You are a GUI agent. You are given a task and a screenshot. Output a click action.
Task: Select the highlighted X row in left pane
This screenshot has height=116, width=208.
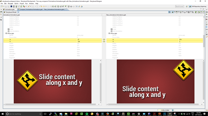(x=53, y=40)
